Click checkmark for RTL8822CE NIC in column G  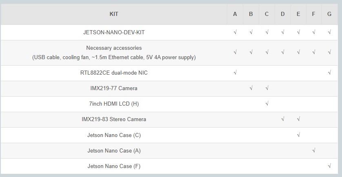[x=329, y=72]
